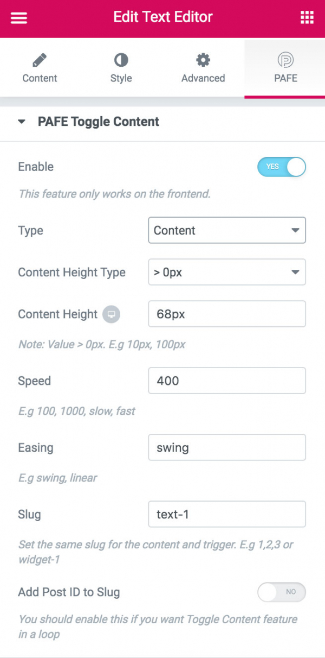Screen dimensions: 325x658
Task: Click the Easing field containing swing
Action: coord(226,447)
